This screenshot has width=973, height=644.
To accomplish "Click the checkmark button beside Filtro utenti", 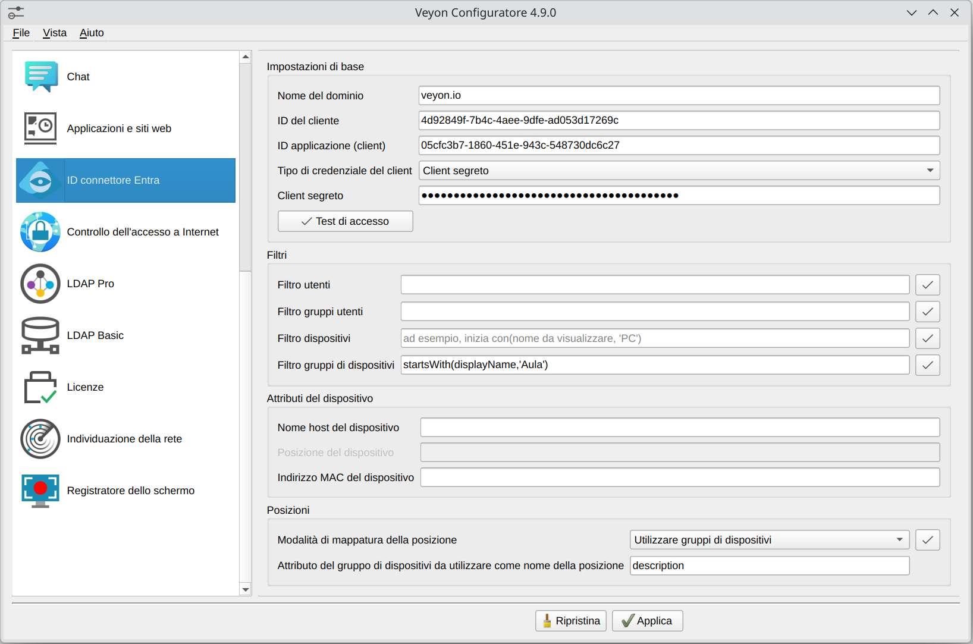I will click(x=927, y=285).
